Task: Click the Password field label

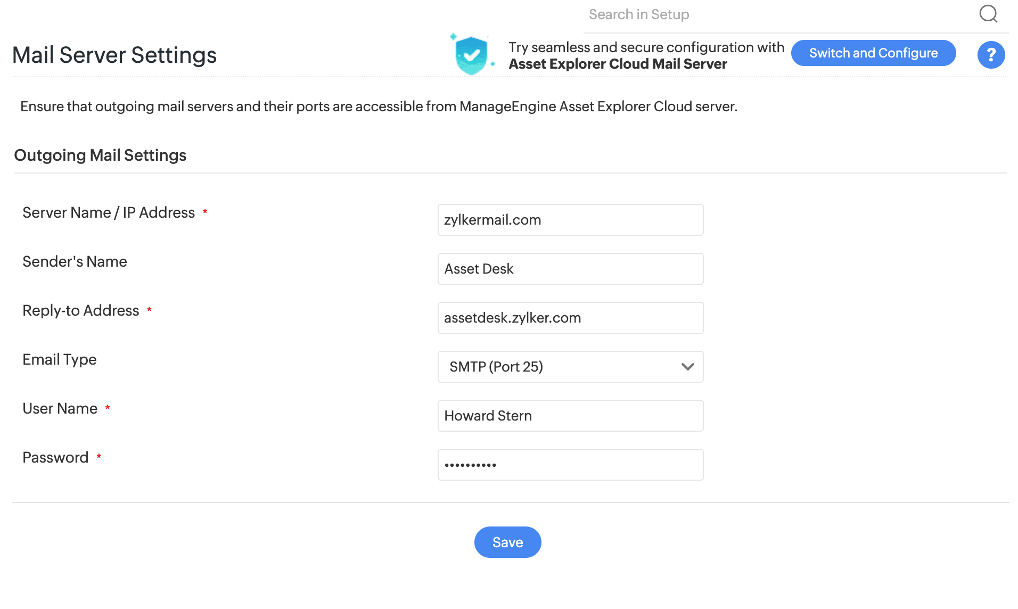Action: coord(55,457)
